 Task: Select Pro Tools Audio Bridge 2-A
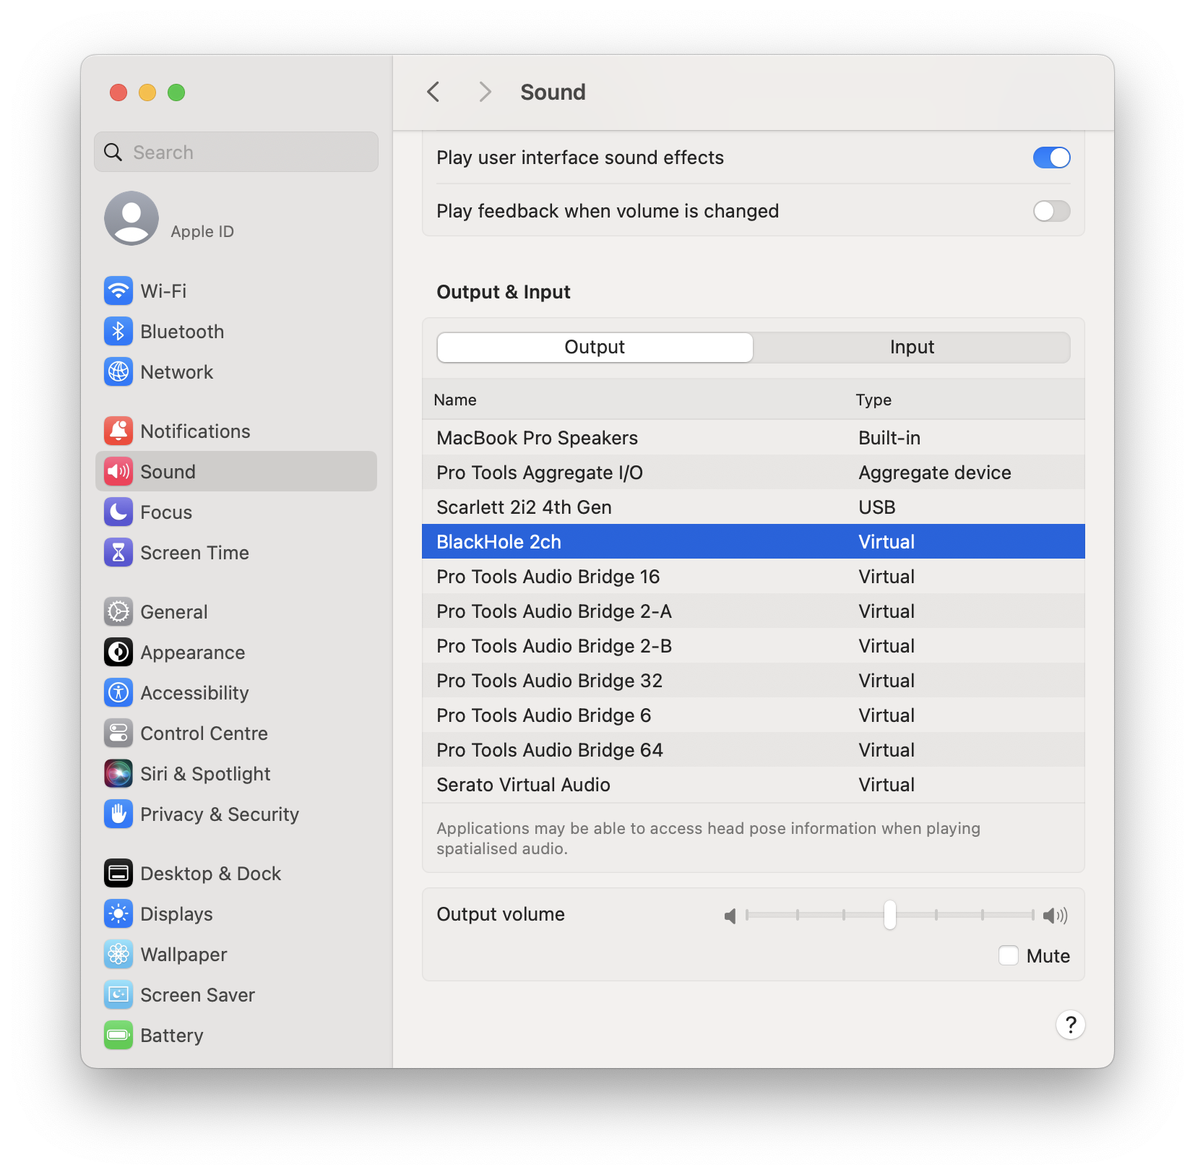754,611
